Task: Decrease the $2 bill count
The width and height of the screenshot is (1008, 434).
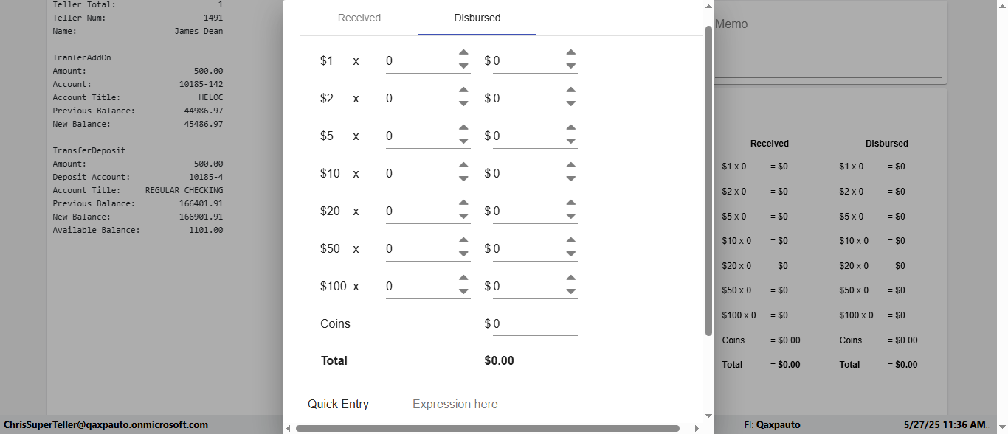Action: pyautogui.click(x=463, y=104)
